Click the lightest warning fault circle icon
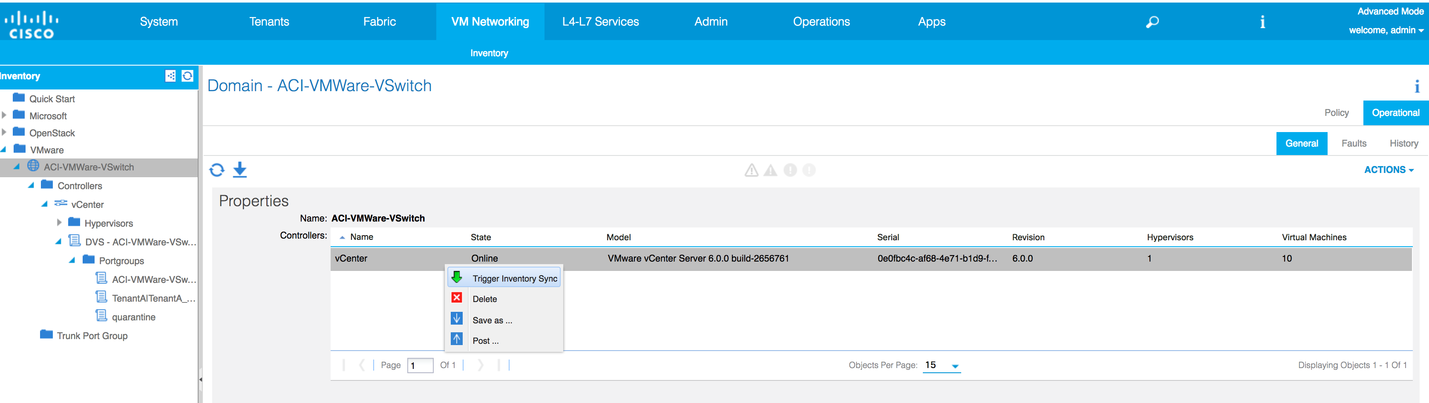 [x=810, y=170]
